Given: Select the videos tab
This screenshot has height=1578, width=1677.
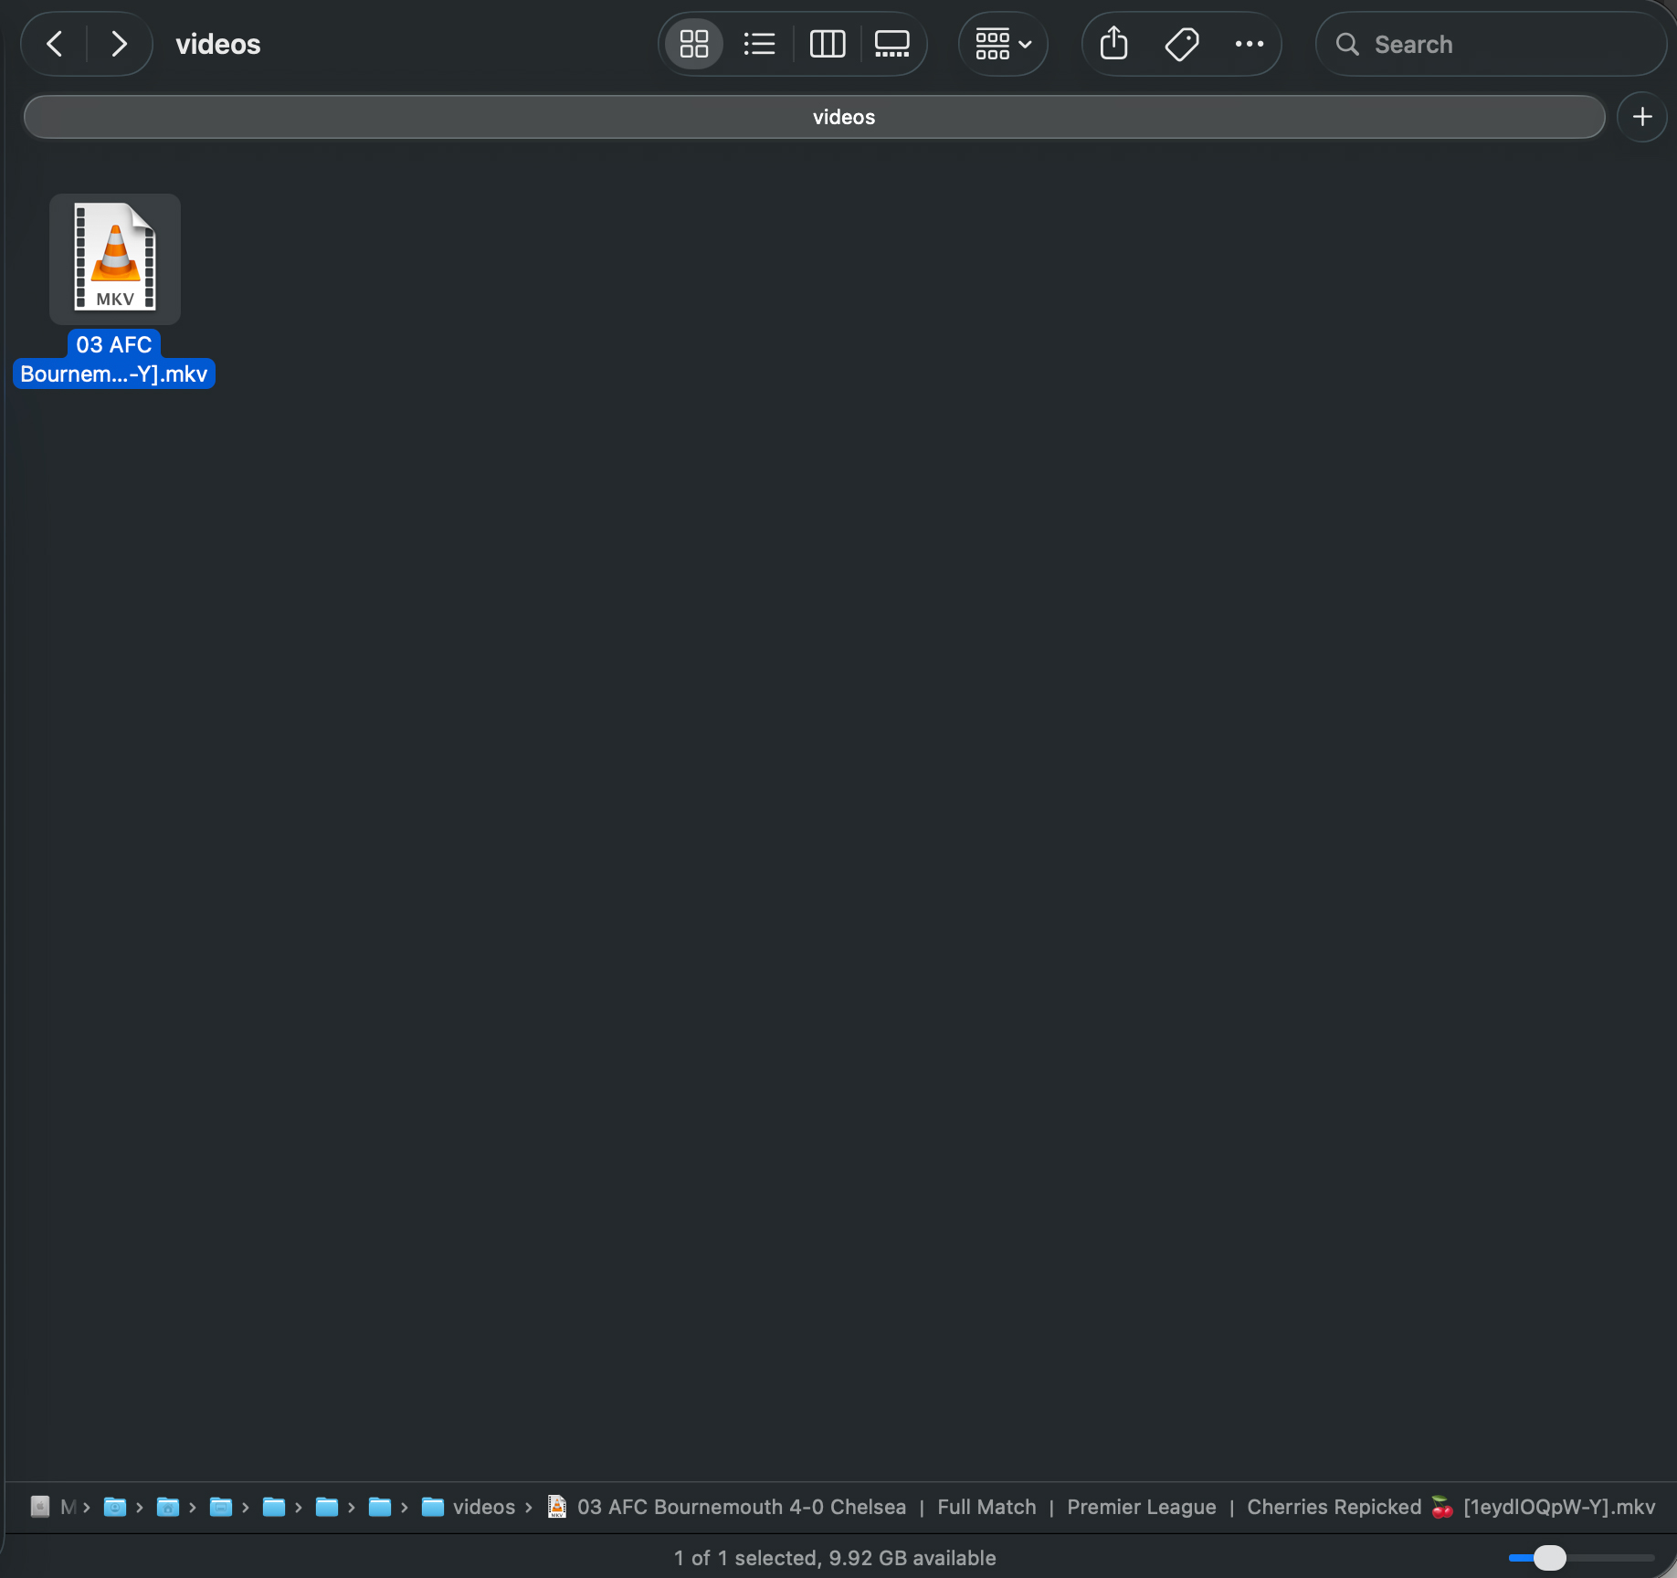Looking at the screenshot, I should click(x=843, y=116).
